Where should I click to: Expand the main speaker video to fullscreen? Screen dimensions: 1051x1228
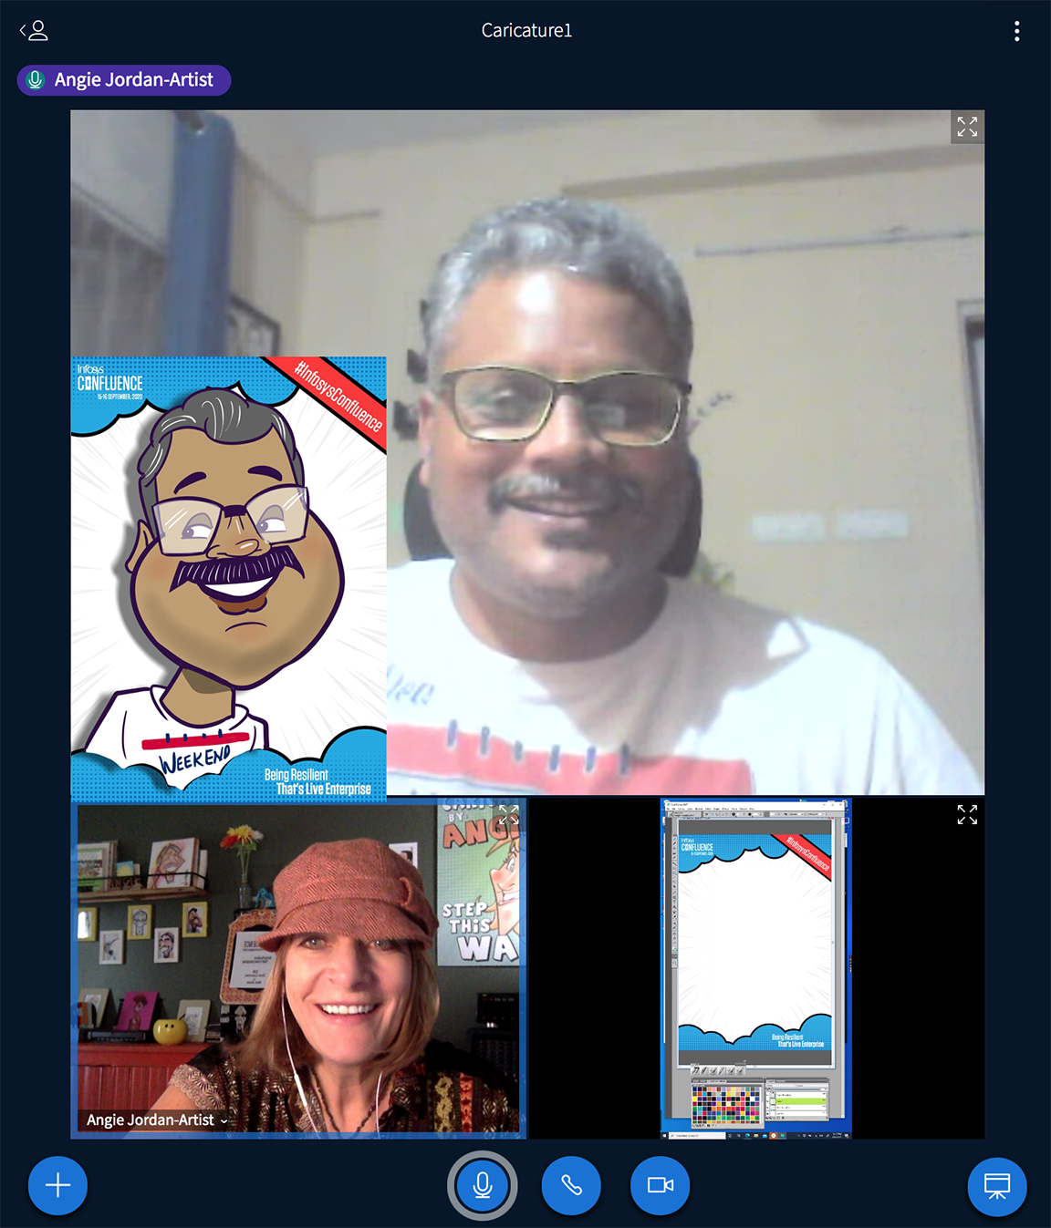[967, 127]
